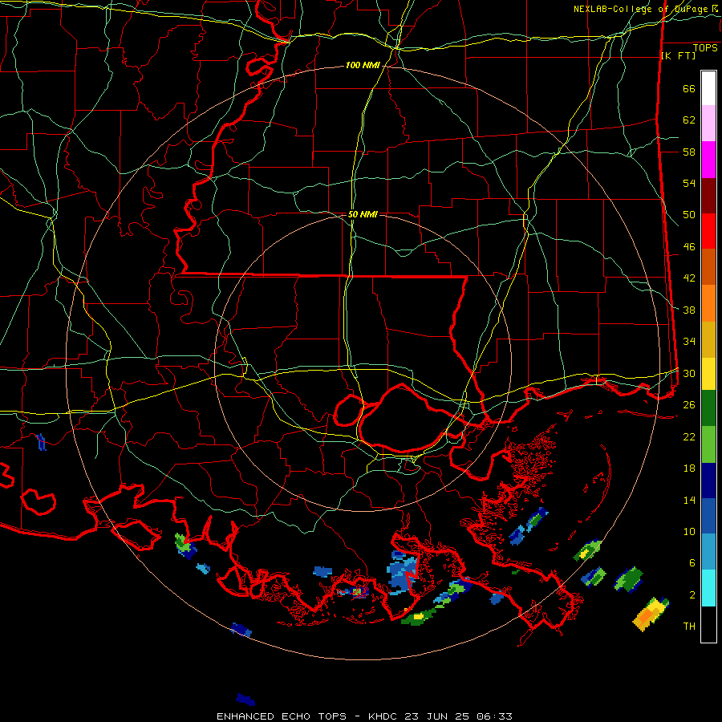This screenshot has width=722, height=722.
Task: Click the medium blue legend swatch
Action: pos(708,516)
